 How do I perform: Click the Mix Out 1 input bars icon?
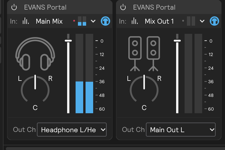click(135, 21)
